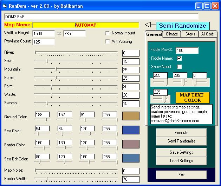The width and height of the screenshot is (221, 186).
Task: Click the Sea Color blue swatch
Action: [131, 130]
